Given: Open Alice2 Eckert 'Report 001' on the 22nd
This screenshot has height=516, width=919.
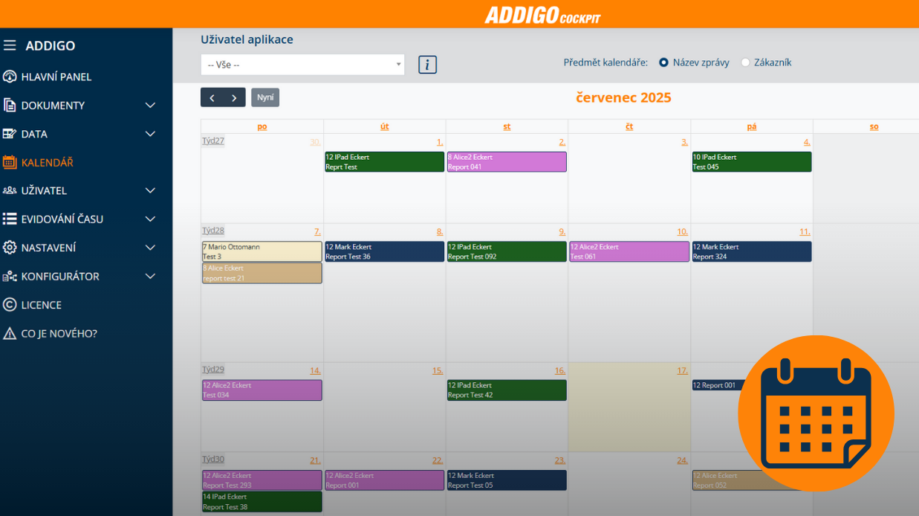Looking at the screenshot, I should [x=385, y=480].
